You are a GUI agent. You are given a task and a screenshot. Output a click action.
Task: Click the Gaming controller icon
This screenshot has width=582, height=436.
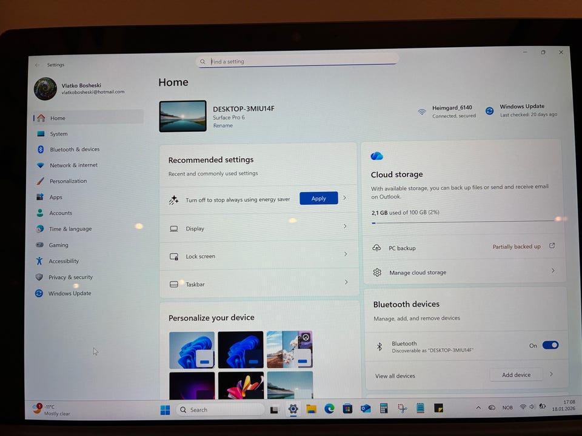coord(39,245)
